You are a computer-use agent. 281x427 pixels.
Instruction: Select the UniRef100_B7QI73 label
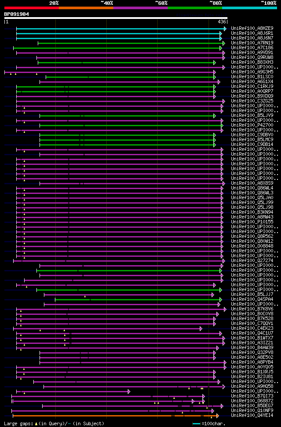(252, 396)
